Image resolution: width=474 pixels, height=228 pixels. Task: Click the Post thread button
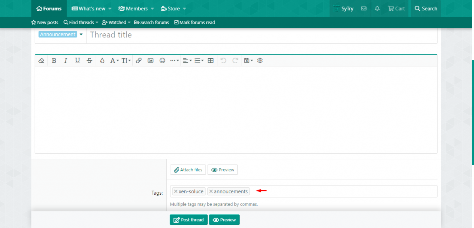pyautogui.click(x=188, y=220)
